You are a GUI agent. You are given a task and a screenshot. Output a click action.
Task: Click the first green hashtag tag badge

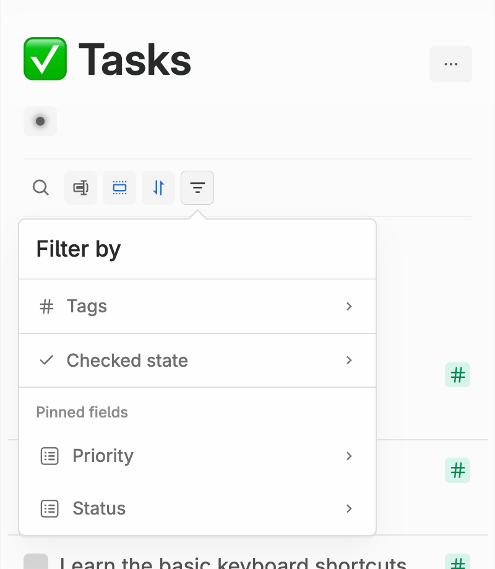pos(458,375)
